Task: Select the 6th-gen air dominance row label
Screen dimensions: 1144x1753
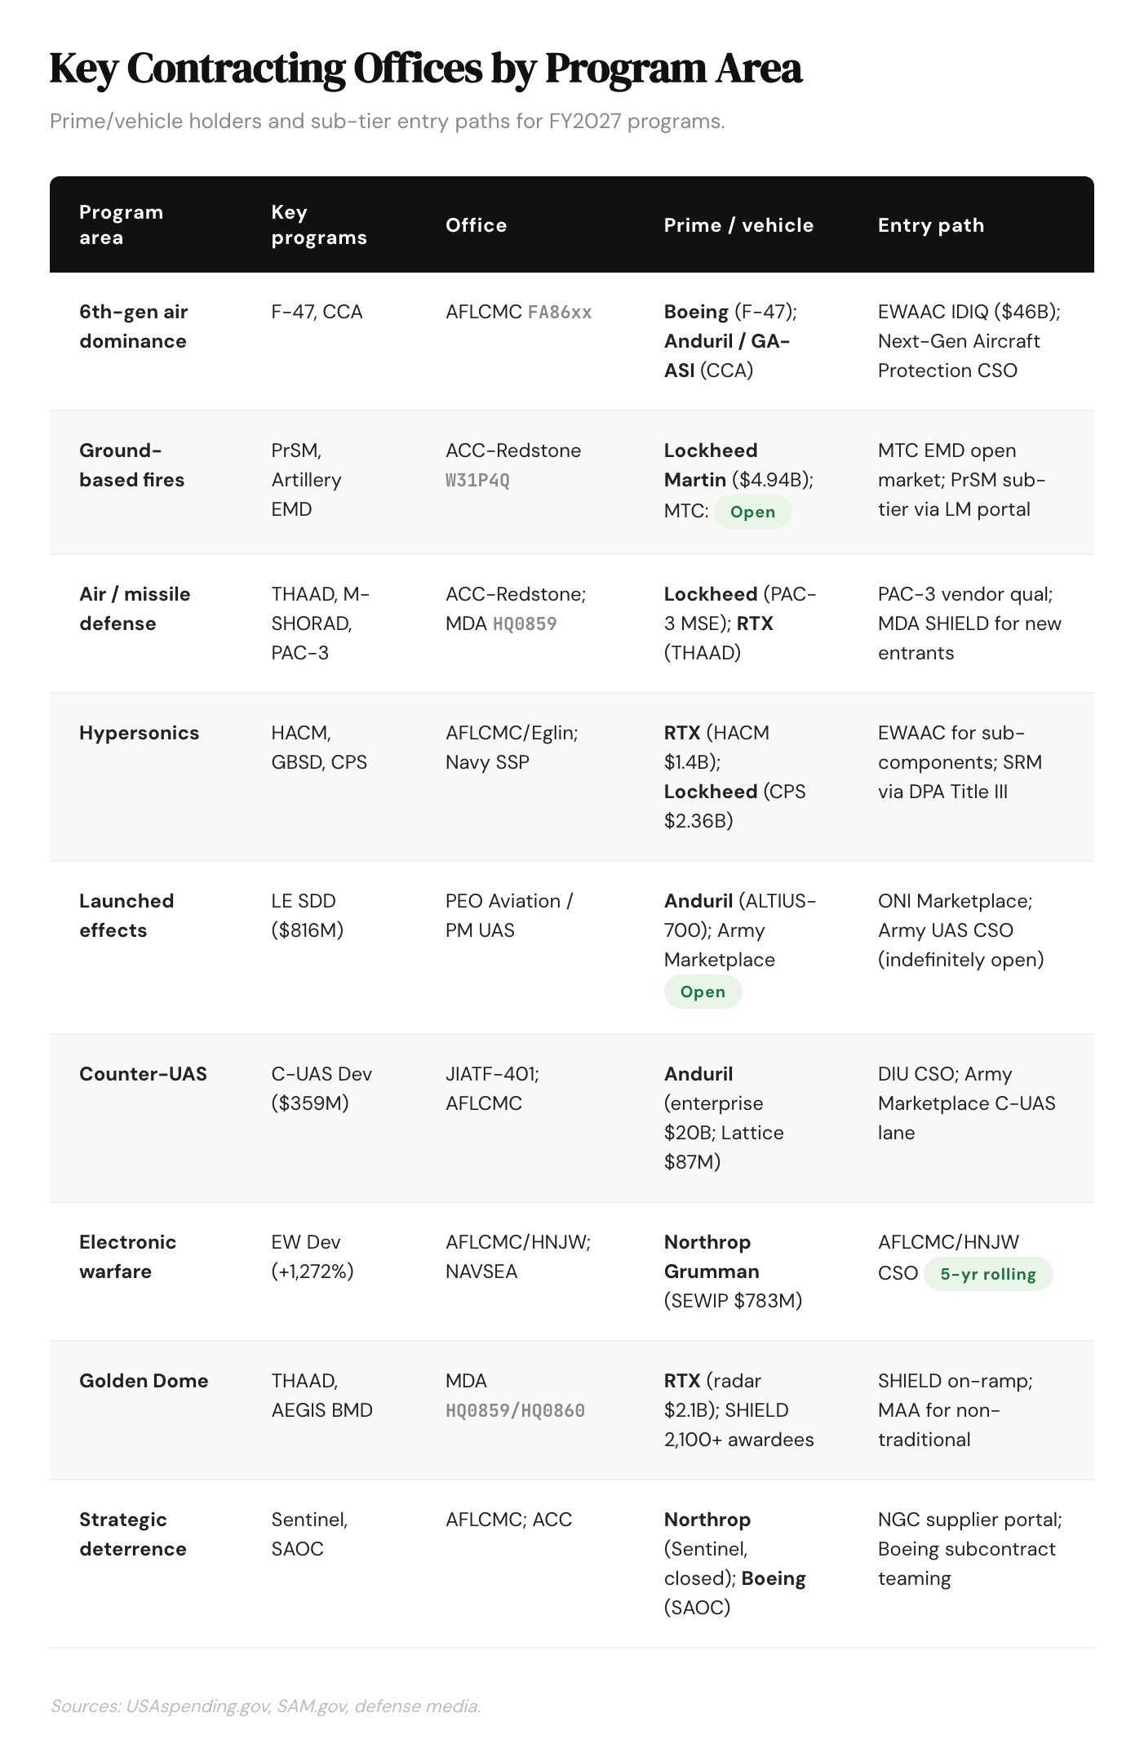Action: coord(134,326)
